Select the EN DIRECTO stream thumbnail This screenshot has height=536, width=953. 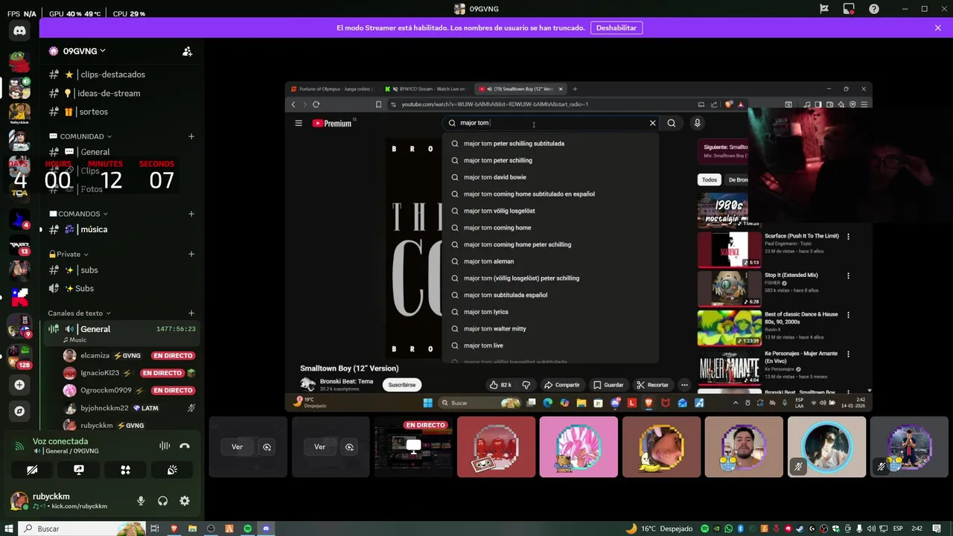[413, 447]
